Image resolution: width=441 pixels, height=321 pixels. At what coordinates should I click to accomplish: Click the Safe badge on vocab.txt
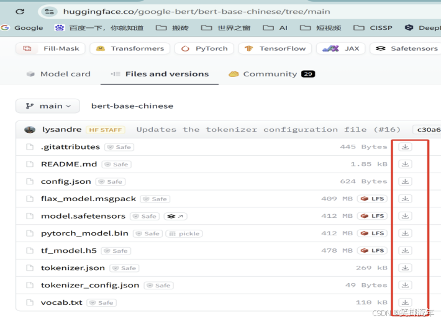(x=101, y=303)
